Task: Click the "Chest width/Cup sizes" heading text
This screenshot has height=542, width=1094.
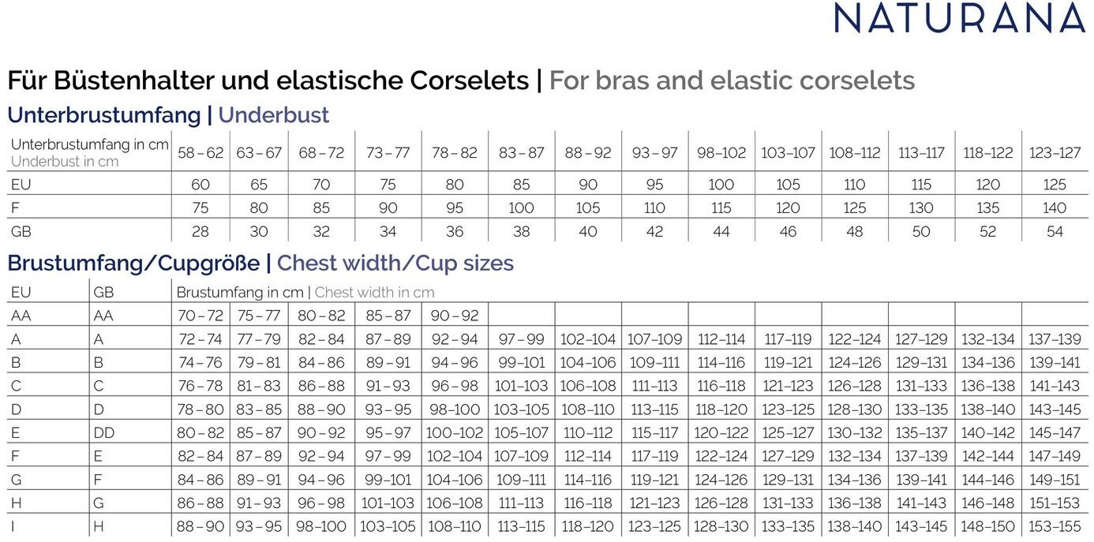Action: pos(395,263)
